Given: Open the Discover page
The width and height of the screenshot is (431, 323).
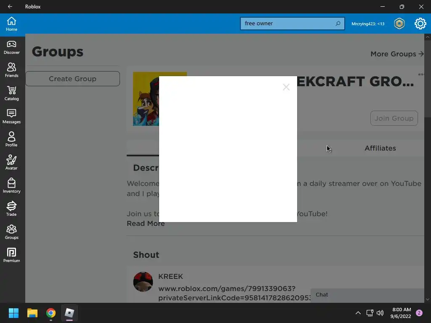Looking at the screenshot, I should (x=11, y=48).
